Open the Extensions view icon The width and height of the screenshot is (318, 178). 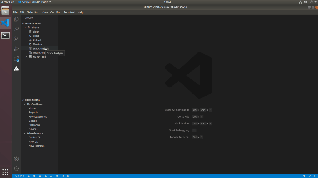pos(17,59)
